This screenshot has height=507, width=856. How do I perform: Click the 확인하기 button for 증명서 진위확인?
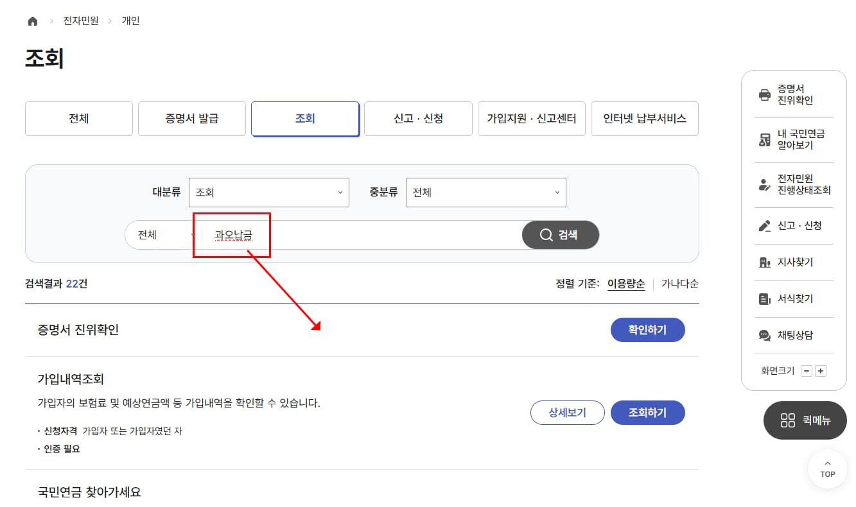coord(648,329)
